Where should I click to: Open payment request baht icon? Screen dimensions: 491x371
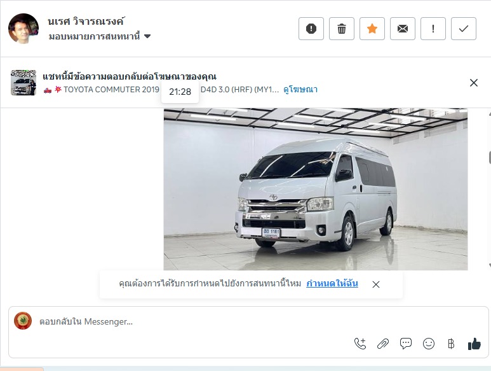pos(451,344)
